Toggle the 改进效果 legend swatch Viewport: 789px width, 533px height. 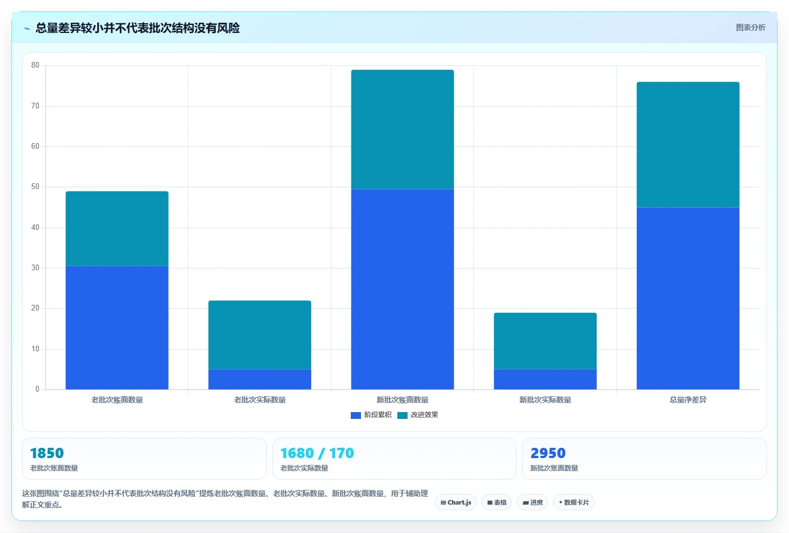coord(402,416)
